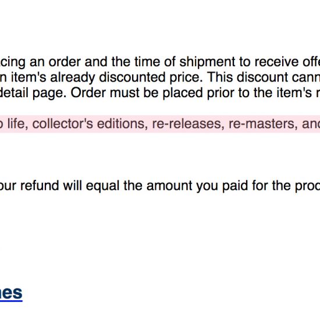Screen dimensions: 320x320
Task: Click the word 'refund' in the lower sentence
Action: [40, 186]
